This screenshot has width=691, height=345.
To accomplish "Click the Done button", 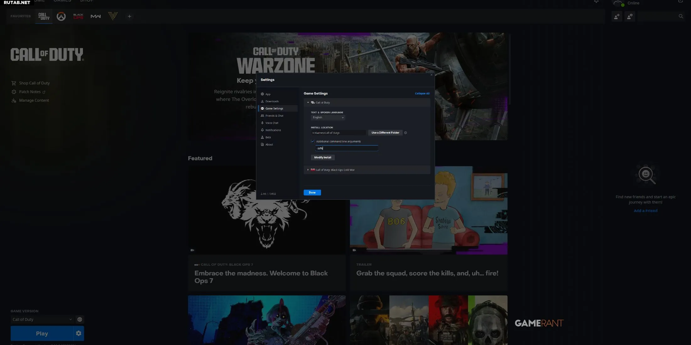I will tap(312, 193).
